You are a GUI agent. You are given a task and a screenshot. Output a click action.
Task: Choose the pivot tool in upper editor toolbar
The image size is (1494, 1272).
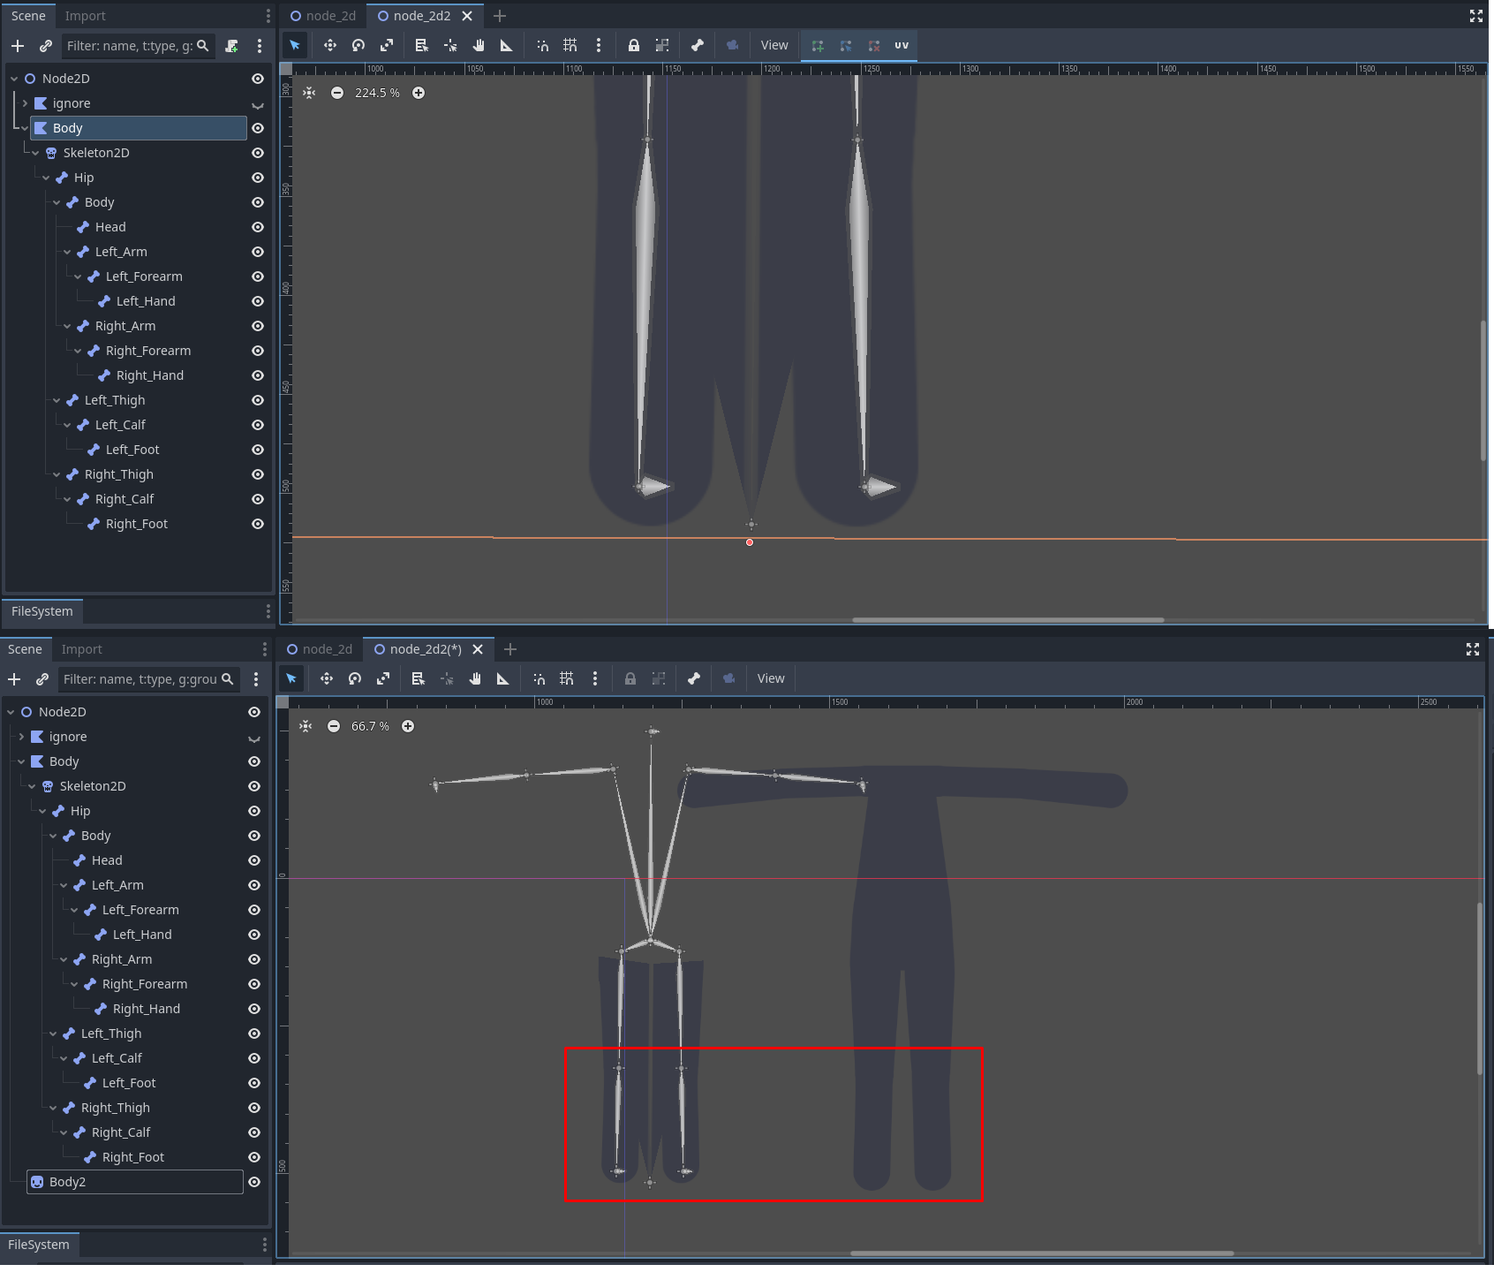(450, 45)
